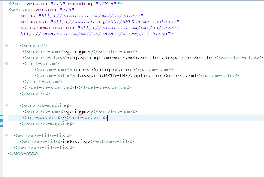Click the DispatcherServlet class name text
The width and height of the screenshot is (264, 177).
141,58
